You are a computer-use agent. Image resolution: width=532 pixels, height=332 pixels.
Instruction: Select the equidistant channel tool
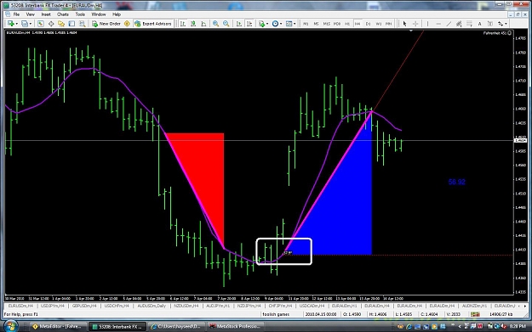click(x=459, y=24)
